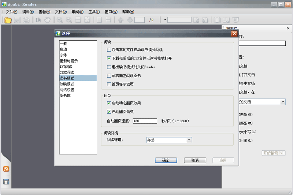Click the 取消 button
The width and height of the screenshot is (293, 195).
tap(195, 160)
